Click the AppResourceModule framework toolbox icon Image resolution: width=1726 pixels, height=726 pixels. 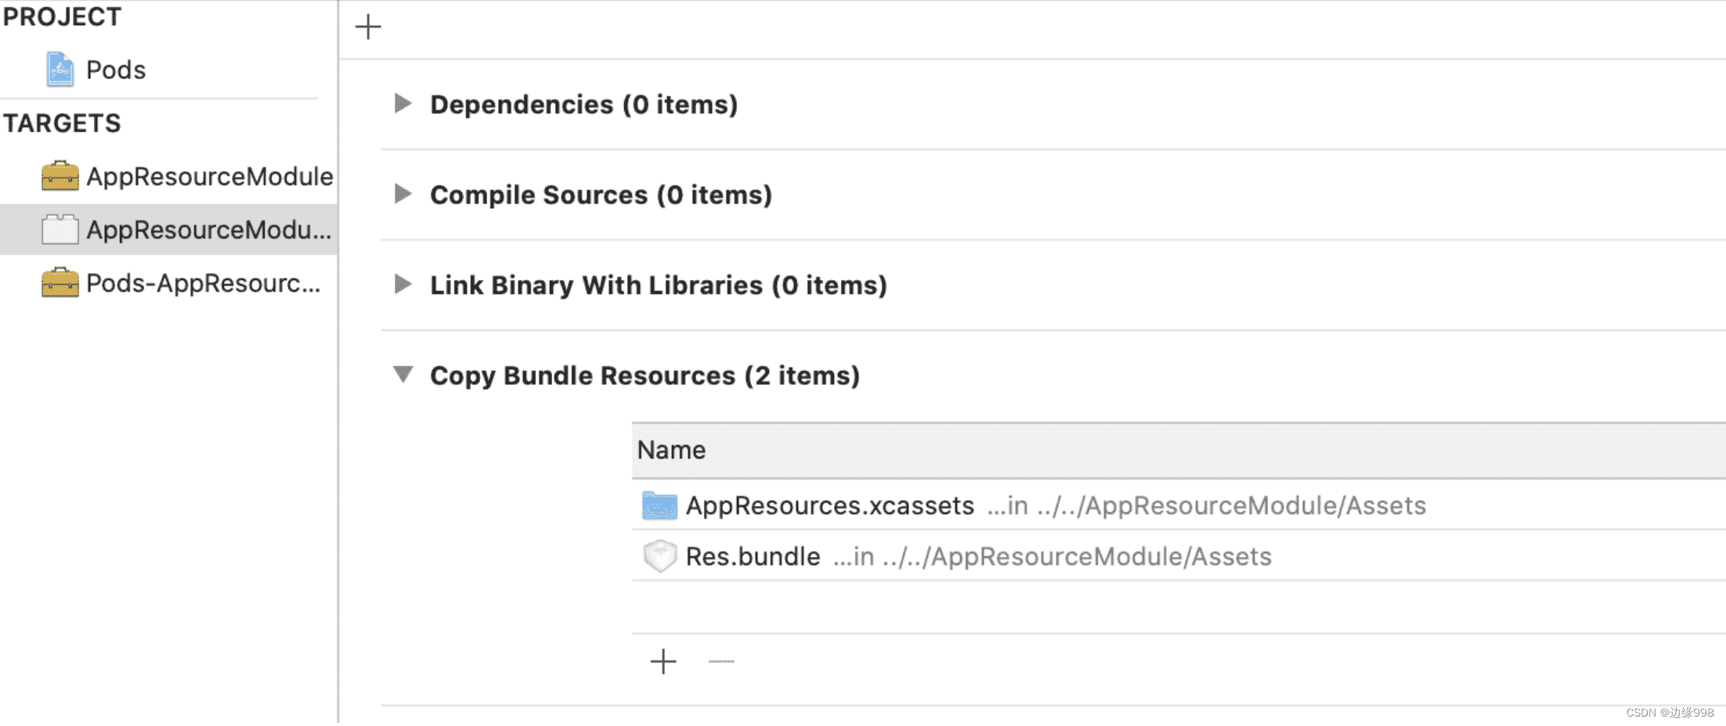(x=60, y=176)
